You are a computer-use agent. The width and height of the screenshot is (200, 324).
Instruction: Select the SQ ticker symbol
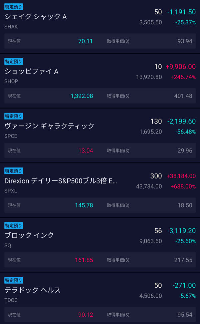(8, 246)
